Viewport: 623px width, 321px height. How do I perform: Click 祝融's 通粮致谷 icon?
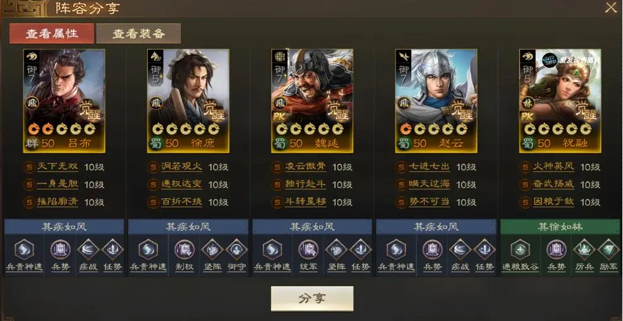point(521,250)
